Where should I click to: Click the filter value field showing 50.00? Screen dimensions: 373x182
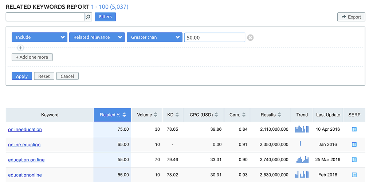point(214,37)
